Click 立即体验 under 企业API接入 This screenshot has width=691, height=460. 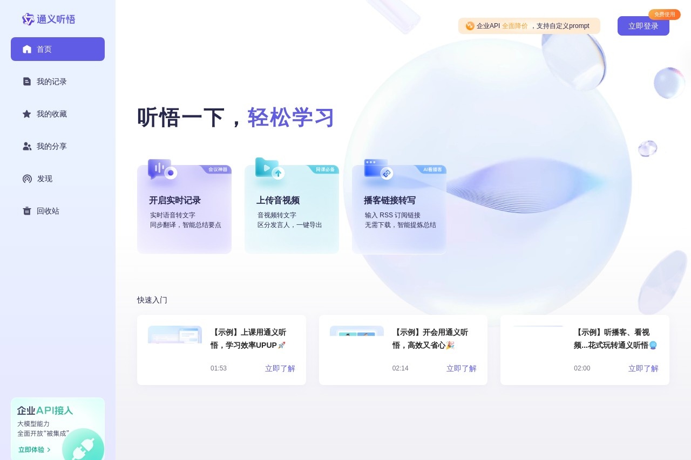coord(31,449)
